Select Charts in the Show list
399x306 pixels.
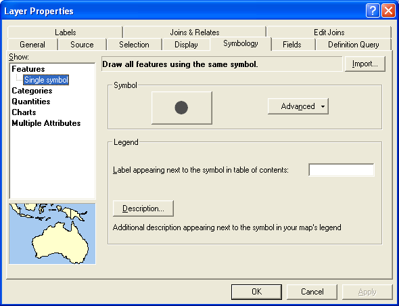24,112
